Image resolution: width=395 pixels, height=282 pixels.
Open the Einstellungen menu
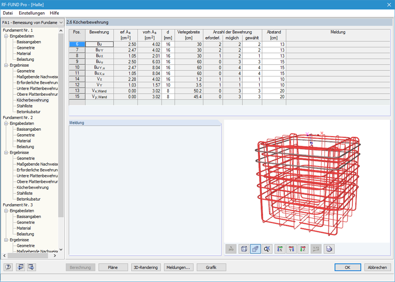(x=32, y=13)
